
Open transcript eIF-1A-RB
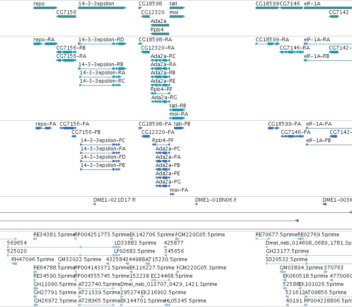point(328,60)
